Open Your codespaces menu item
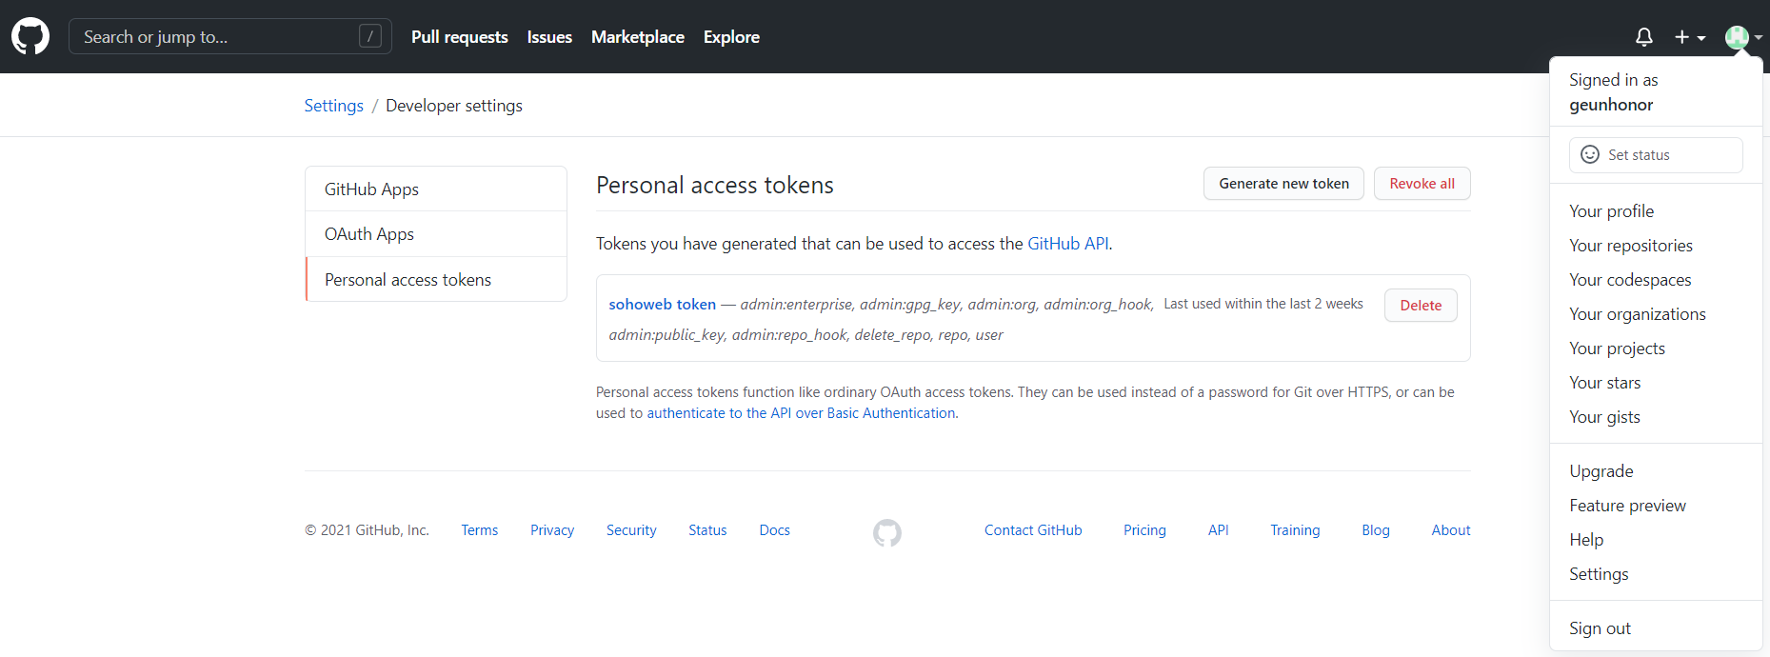Image resolution: width=1770 pixels, height=657 pixels. click(x=1656, y=280)
